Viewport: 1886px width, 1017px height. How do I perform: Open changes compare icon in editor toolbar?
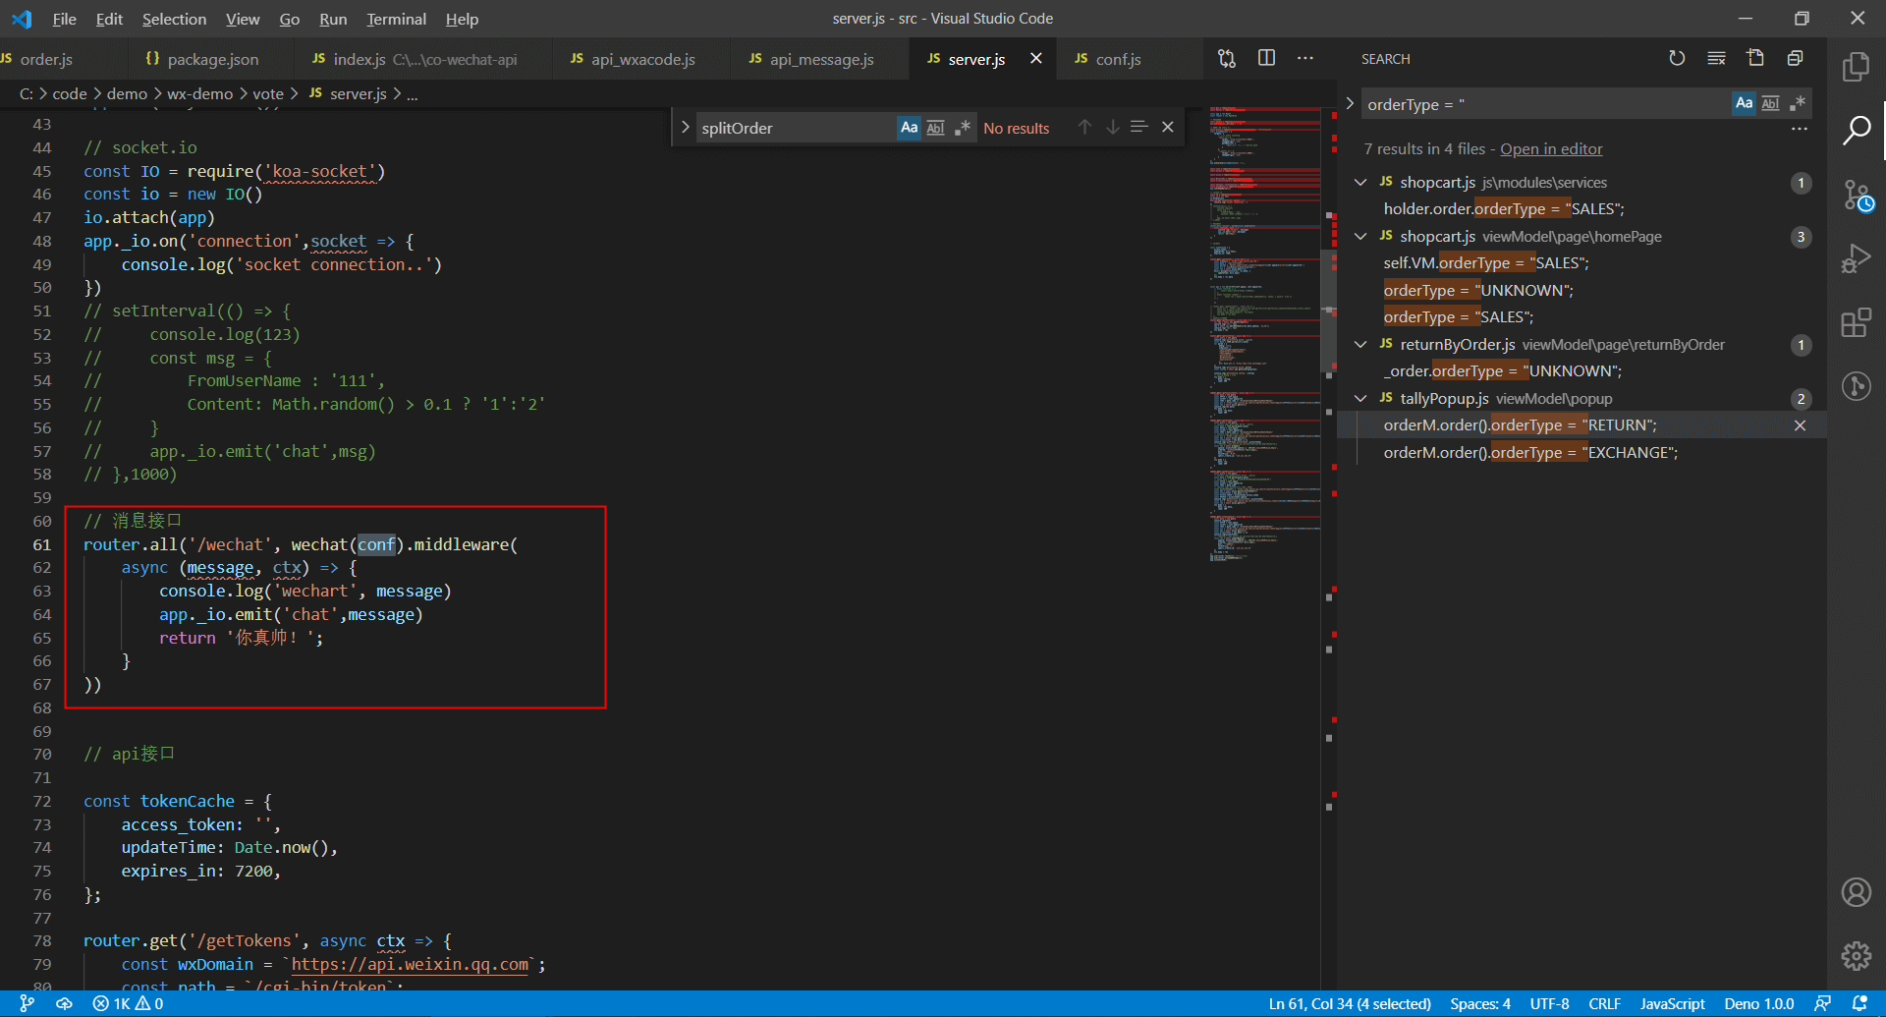(1227, 59)
